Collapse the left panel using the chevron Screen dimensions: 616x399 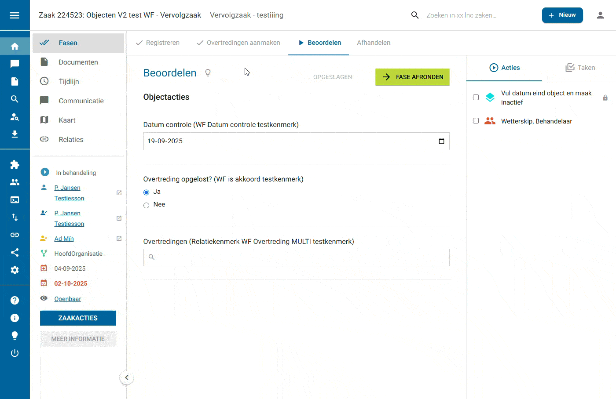(127, 377)
